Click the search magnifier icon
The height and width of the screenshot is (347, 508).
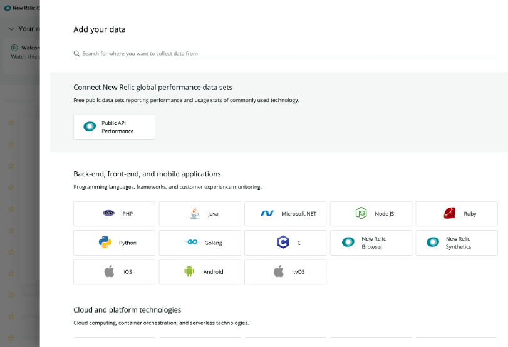point(76,54)
